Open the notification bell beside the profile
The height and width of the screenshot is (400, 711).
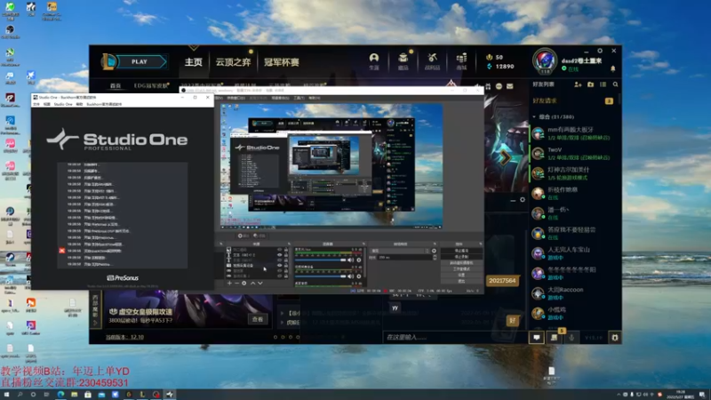(612, 69)
